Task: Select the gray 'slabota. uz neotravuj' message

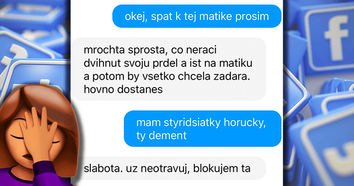Action: (169, 169)
